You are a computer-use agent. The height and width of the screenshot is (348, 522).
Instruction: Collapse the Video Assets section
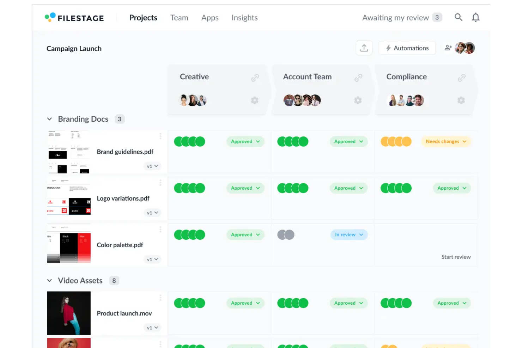click(49, 281)
